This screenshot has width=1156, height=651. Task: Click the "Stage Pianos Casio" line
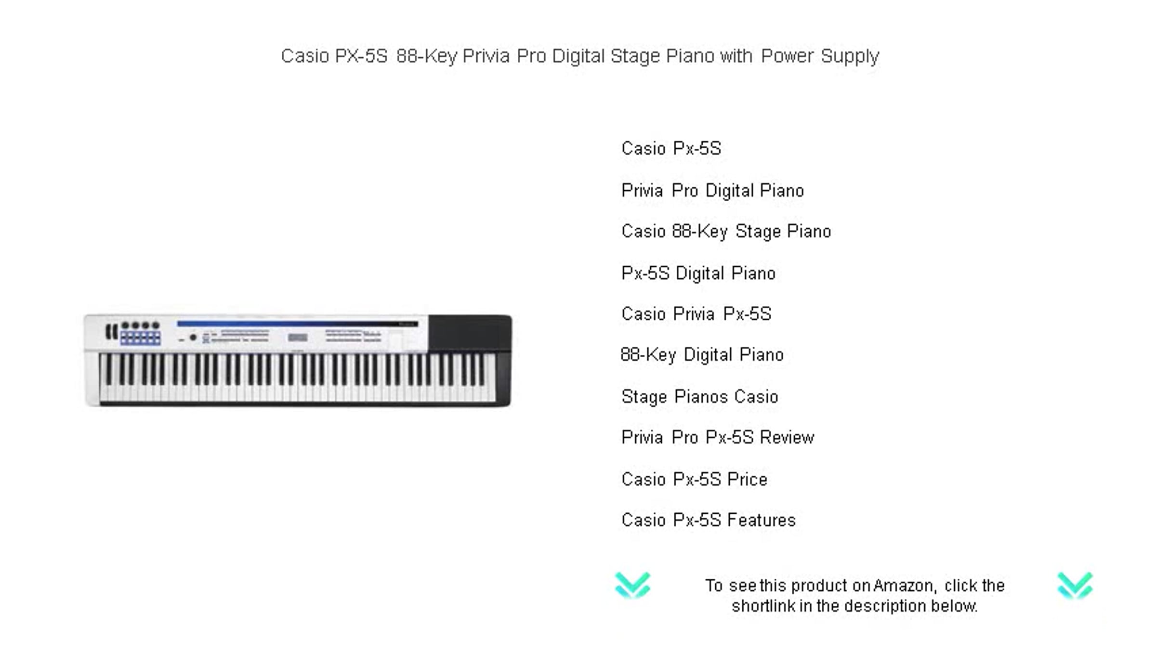699,397
